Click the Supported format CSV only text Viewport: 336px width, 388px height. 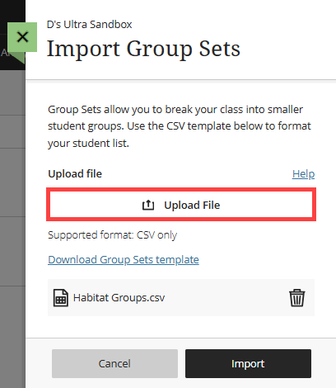[112, 235]
